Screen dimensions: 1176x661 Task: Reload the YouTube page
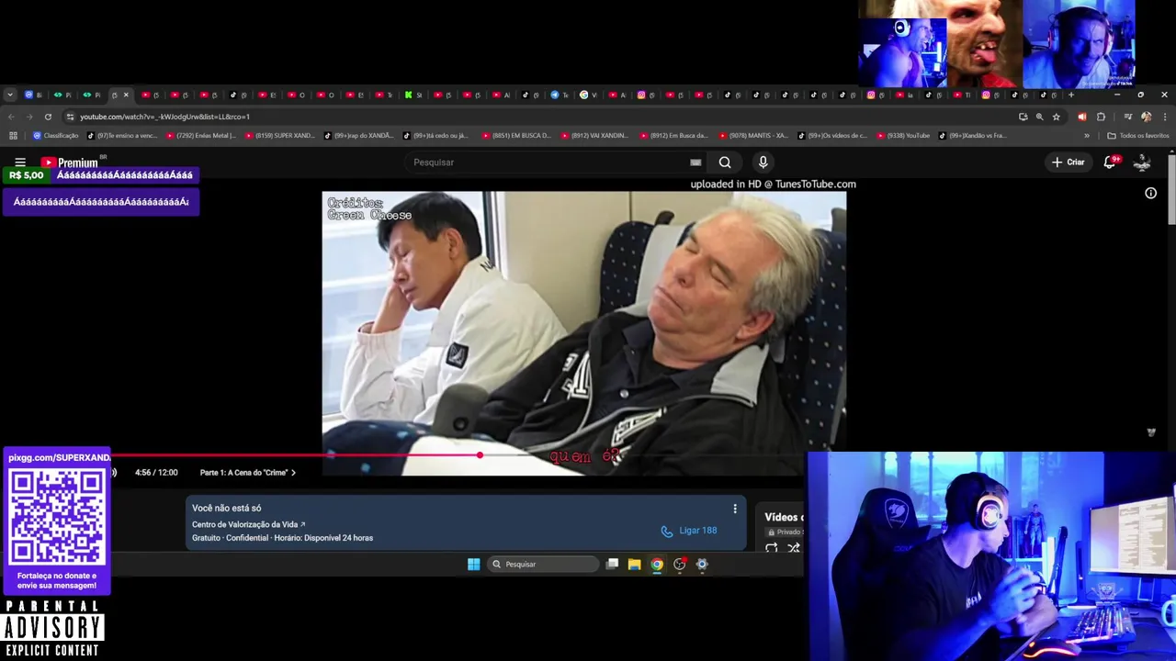click(x=48, y=117)
